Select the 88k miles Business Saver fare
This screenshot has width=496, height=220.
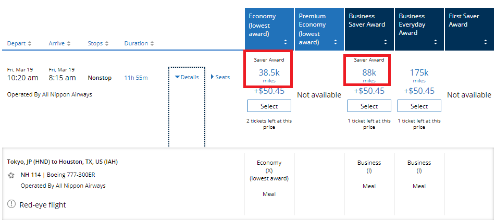tap(369, 106)
